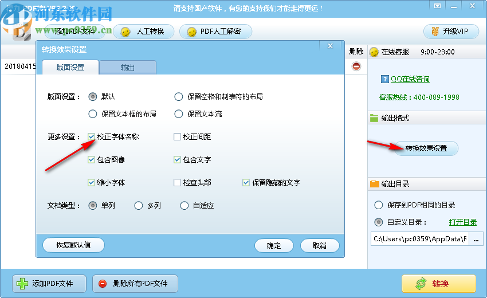Click the PDF人工解密 toolbar button

[x=215, y=32]
